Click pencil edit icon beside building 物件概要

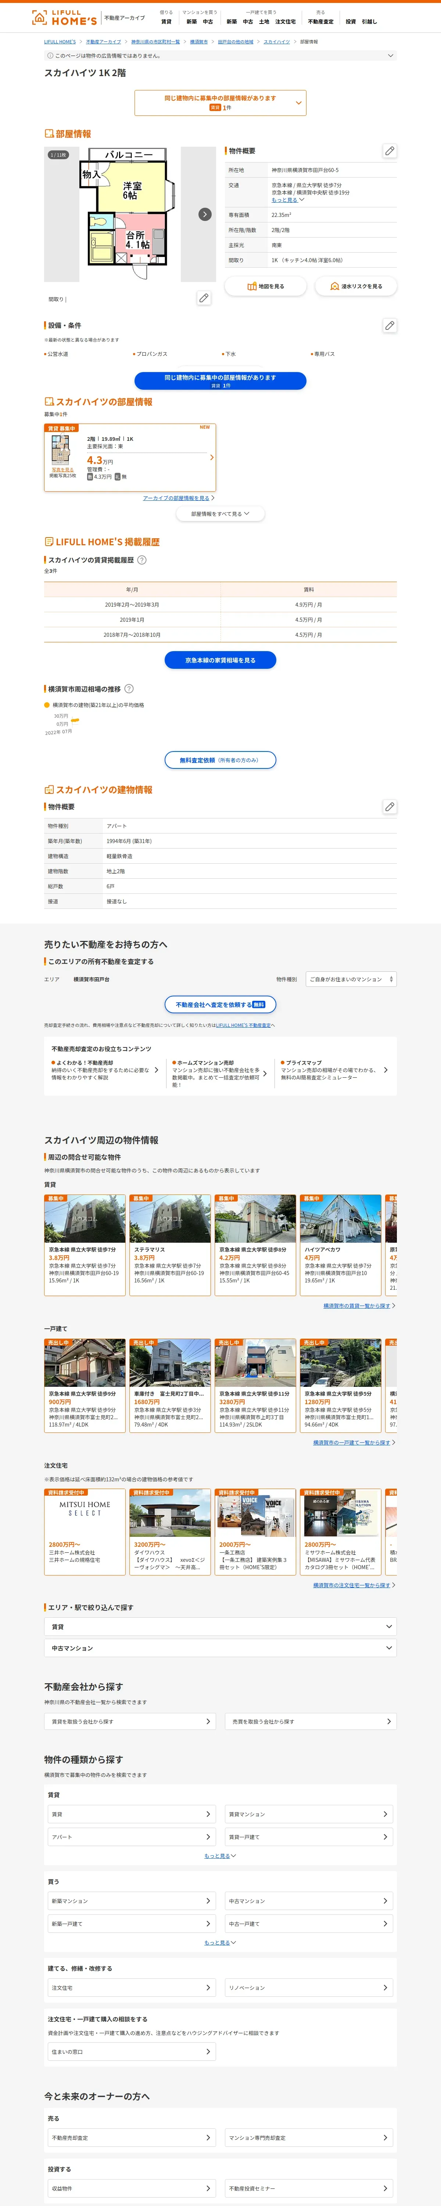(390, 807)
